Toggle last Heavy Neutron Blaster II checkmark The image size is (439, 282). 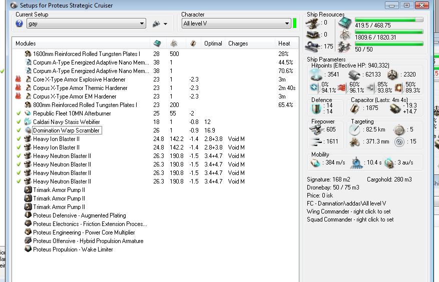pyautogui.click(x=19, y=181)
